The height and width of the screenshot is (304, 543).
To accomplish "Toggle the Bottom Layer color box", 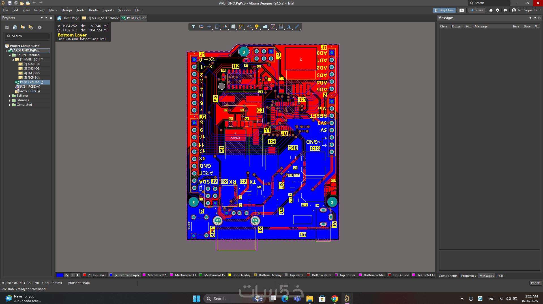I will point(111,275).
